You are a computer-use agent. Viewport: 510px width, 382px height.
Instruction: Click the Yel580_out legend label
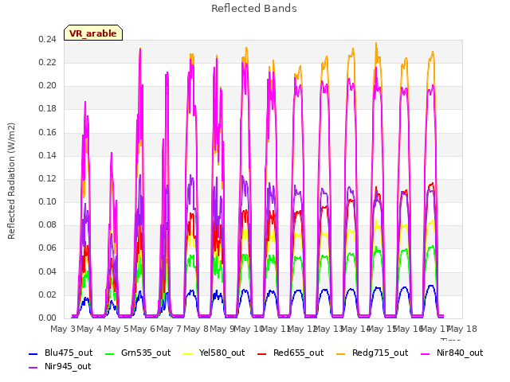(222, 353)
